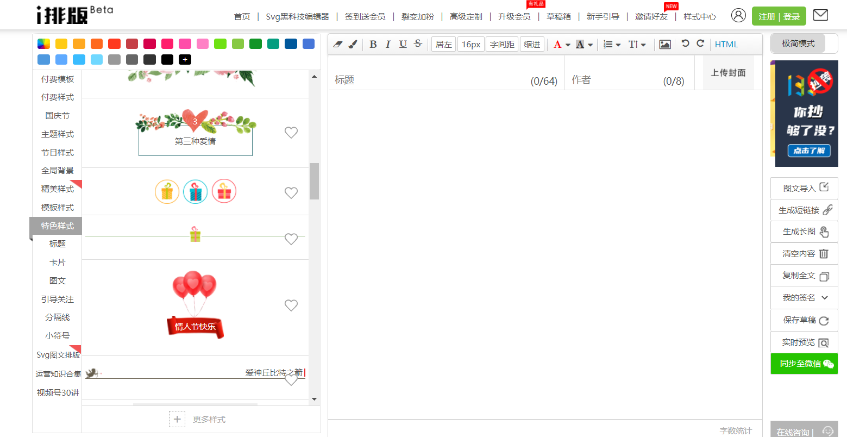Image resolution: width=847 pixels, height=437 pixels.
Task: Favorite the 第三种爱情 heart style
Action: coord(291,133)
